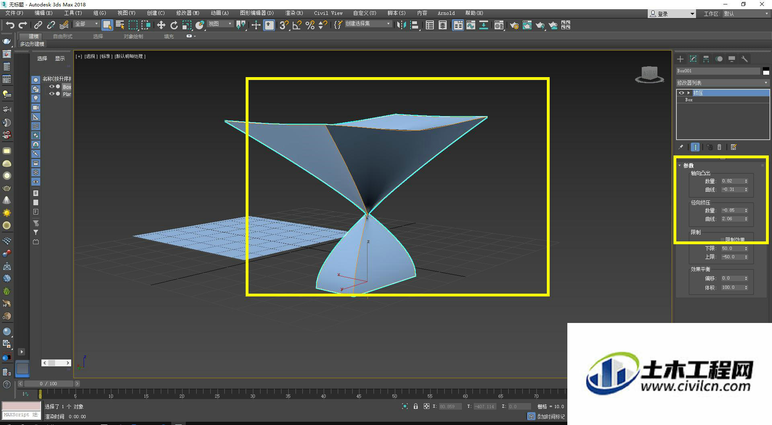Click the Box001 object color swatch
This screenshot has height=425, width=772.
766,71
